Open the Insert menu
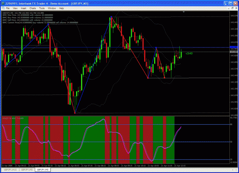 point(23,8)
